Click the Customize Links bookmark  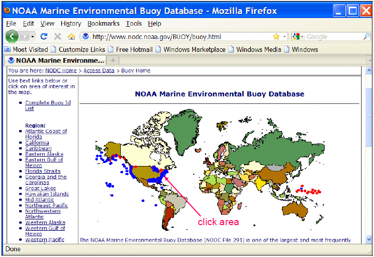78,49
